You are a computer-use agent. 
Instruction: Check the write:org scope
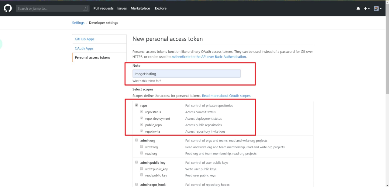point(141,147)
